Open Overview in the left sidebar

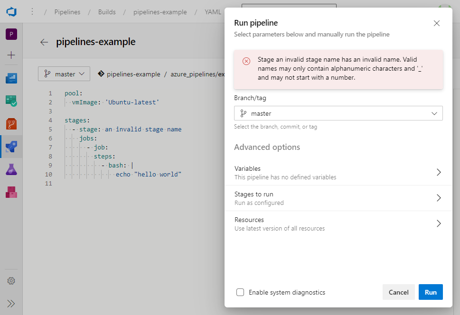pos(11,78)
